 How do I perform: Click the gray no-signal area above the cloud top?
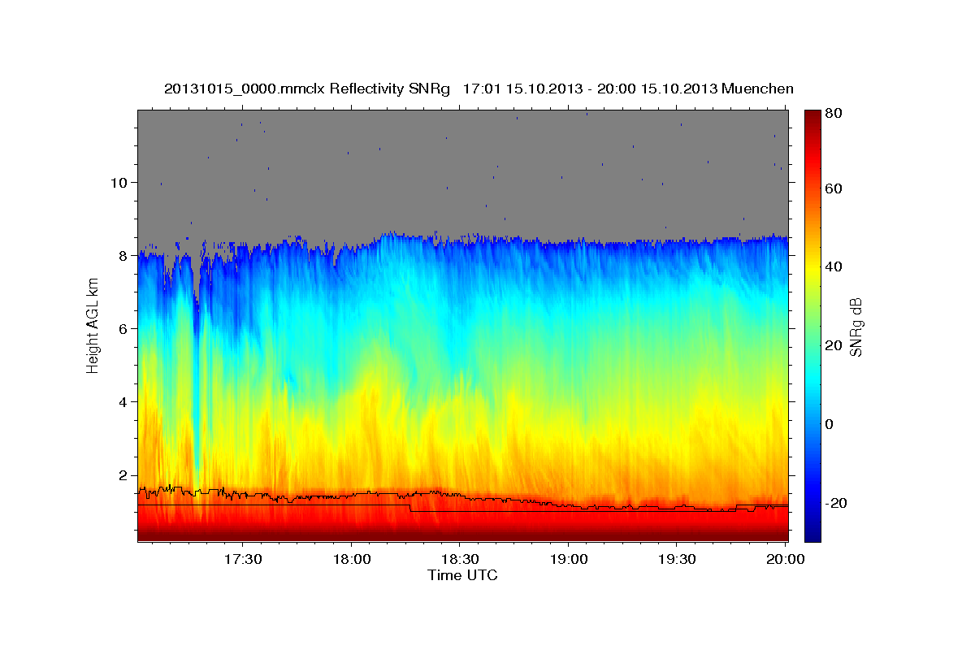[463, 171]
